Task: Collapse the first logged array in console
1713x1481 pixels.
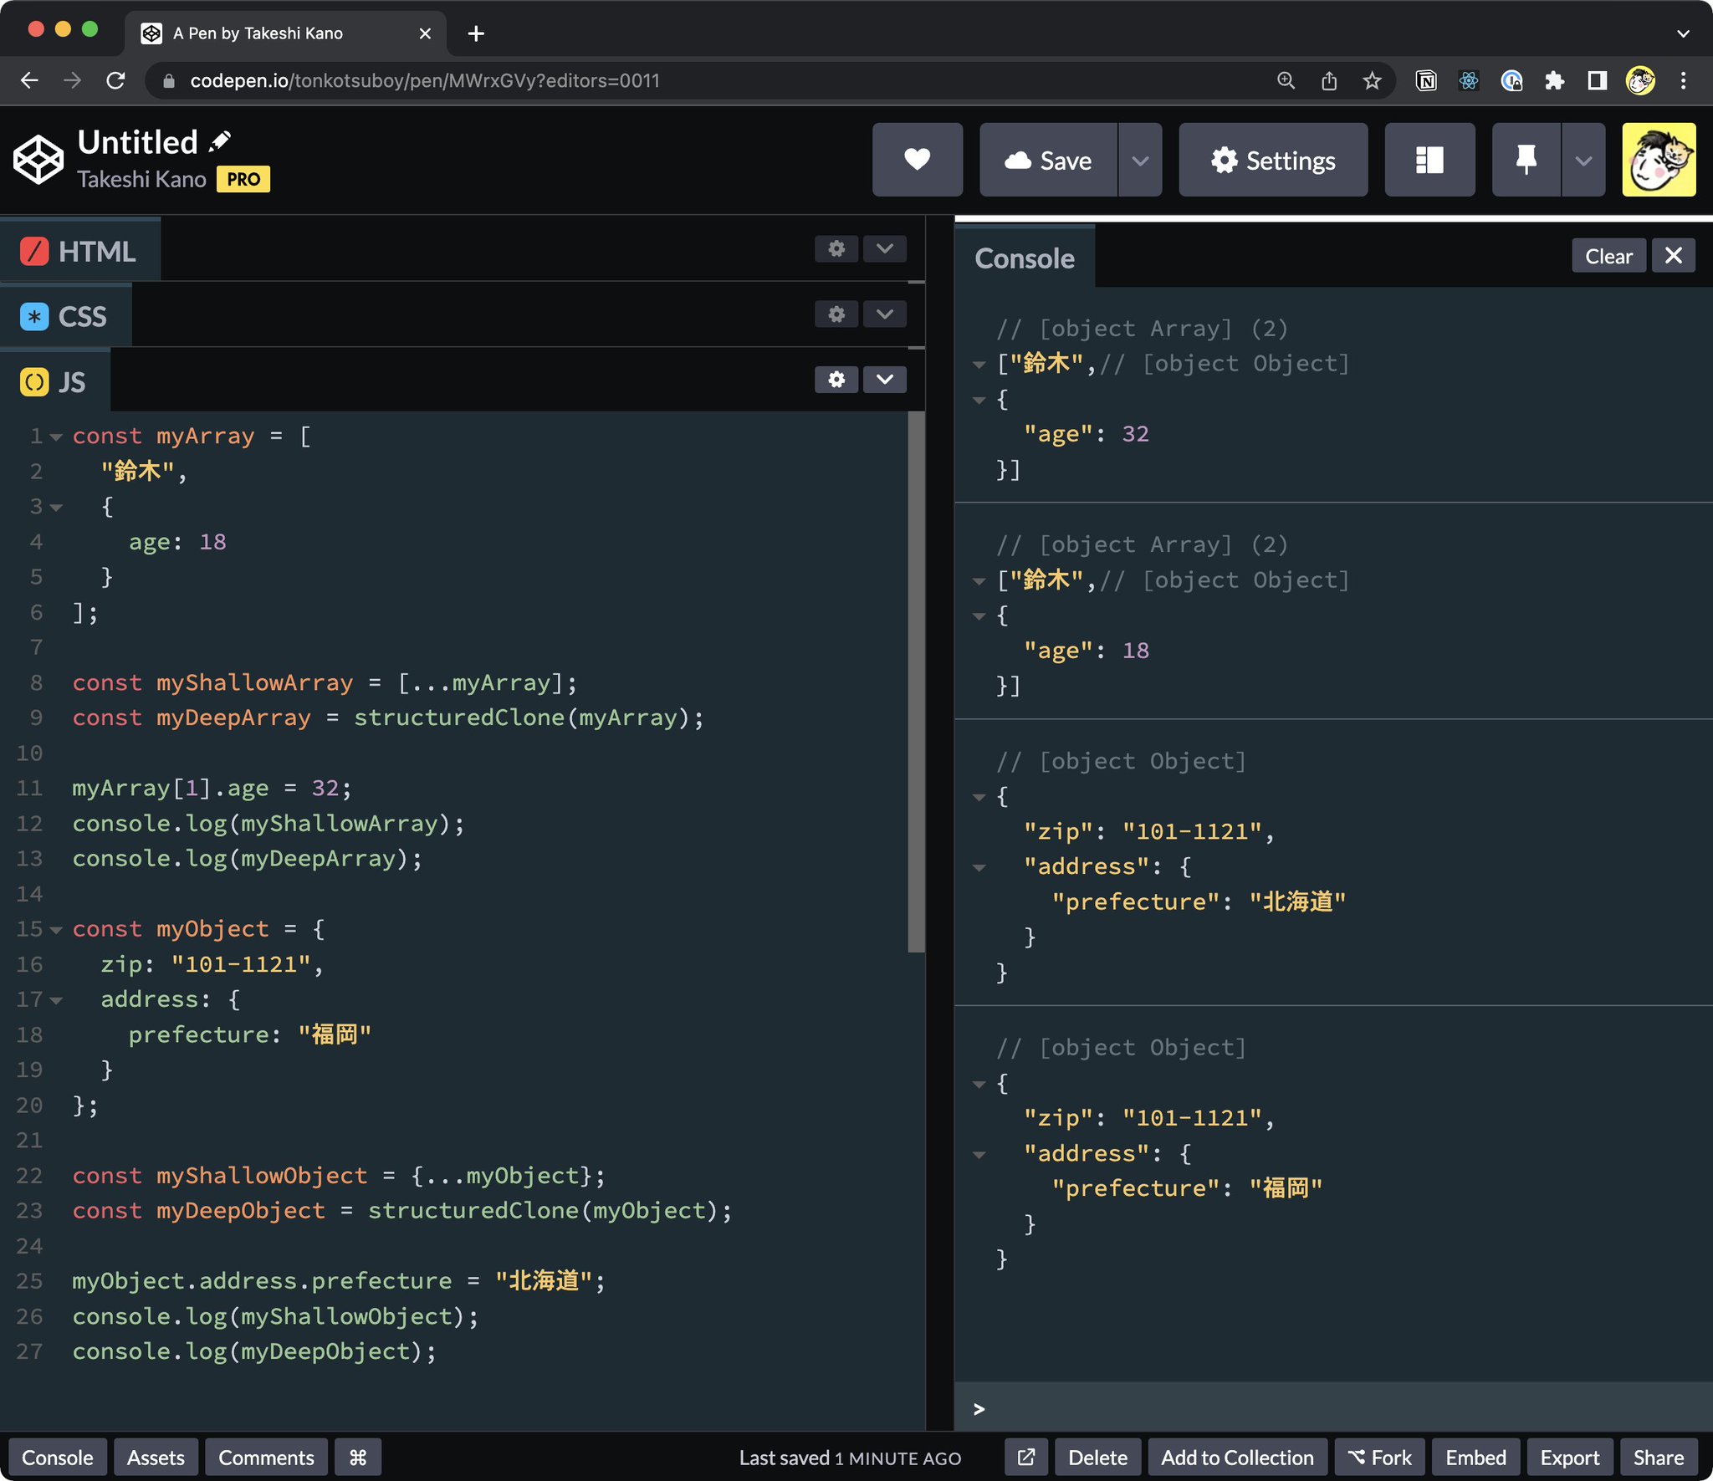Action: pos(979,365)
